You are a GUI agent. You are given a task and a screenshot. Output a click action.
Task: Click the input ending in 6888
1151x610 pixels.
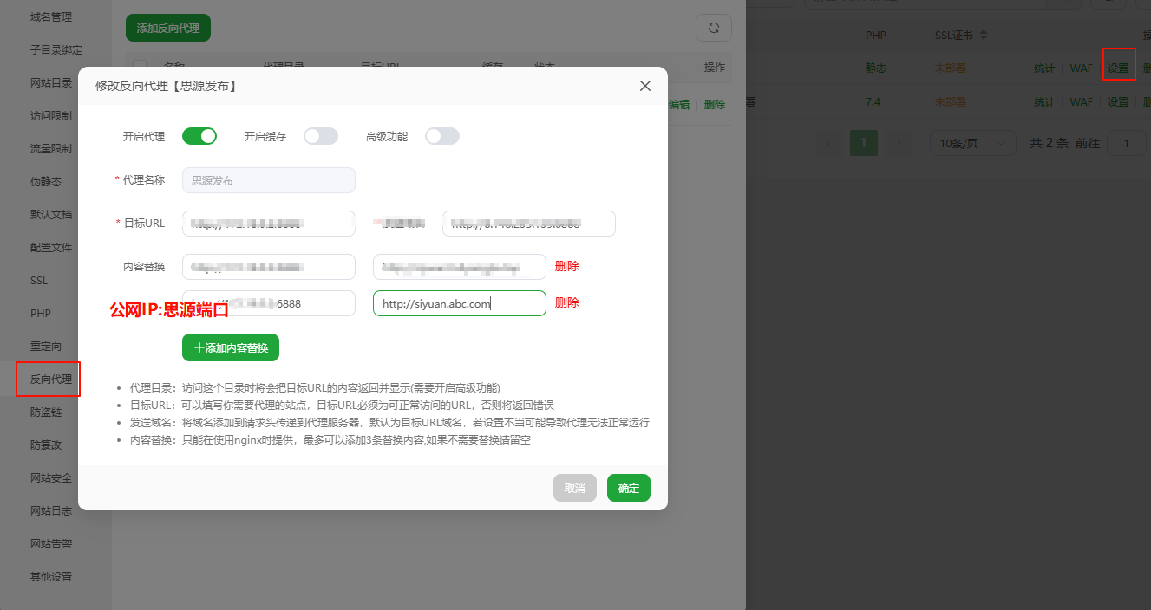(269, 303)
